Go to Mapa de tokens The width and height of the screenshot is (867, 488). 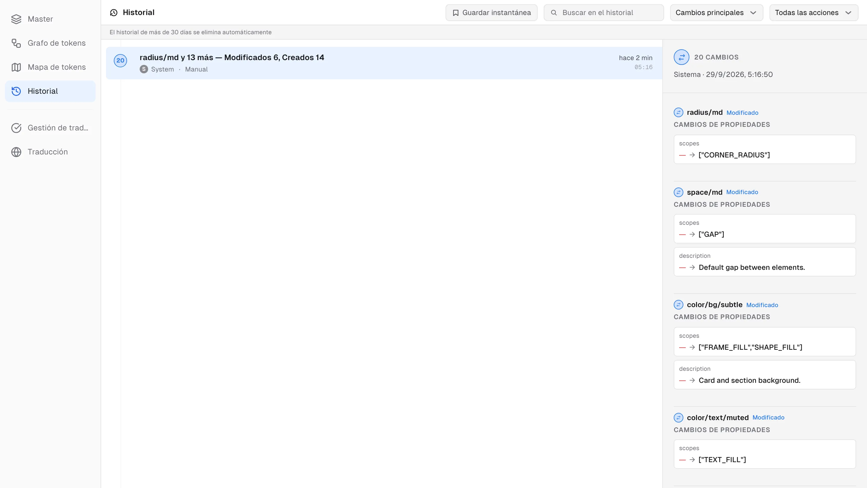[50, 67]
